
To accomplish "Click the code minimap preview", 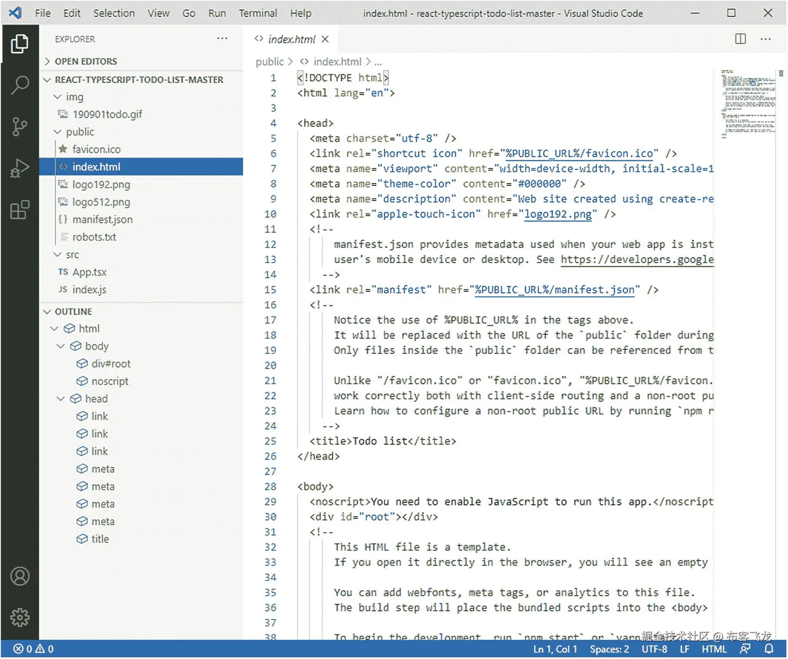I will (747, 104).
